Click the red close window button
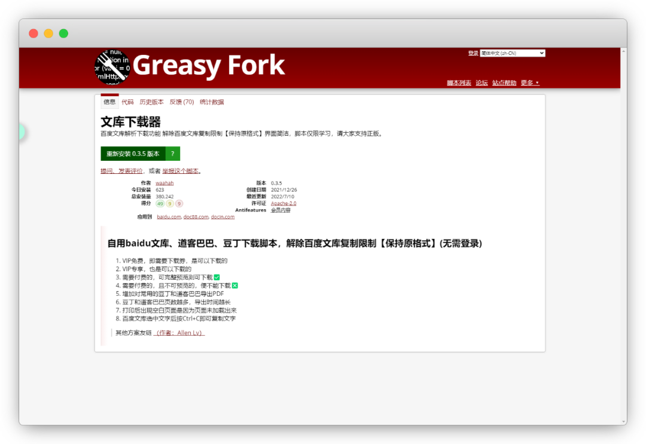This screenshot has height=444, width=646. [x=33, y=33]
